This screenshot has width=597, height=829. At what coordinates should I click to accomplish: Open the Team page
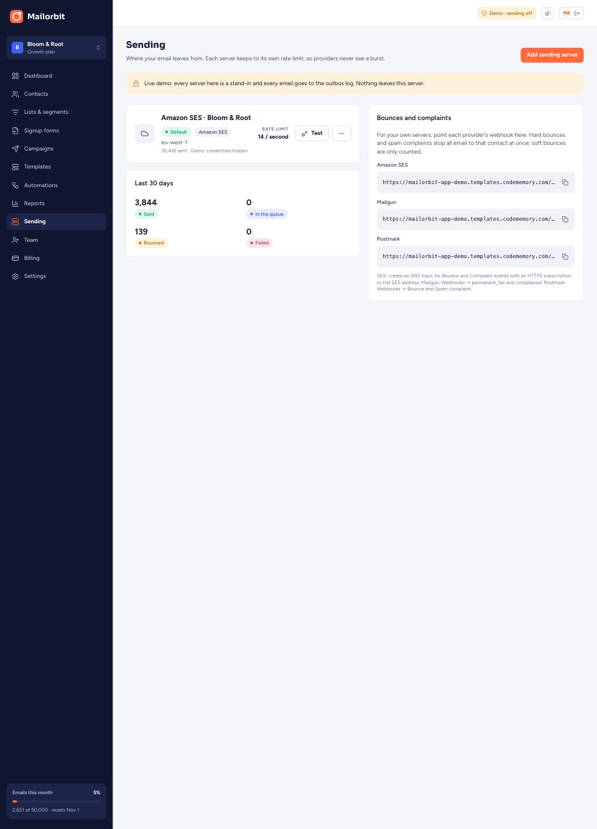(x=56, y=240)
